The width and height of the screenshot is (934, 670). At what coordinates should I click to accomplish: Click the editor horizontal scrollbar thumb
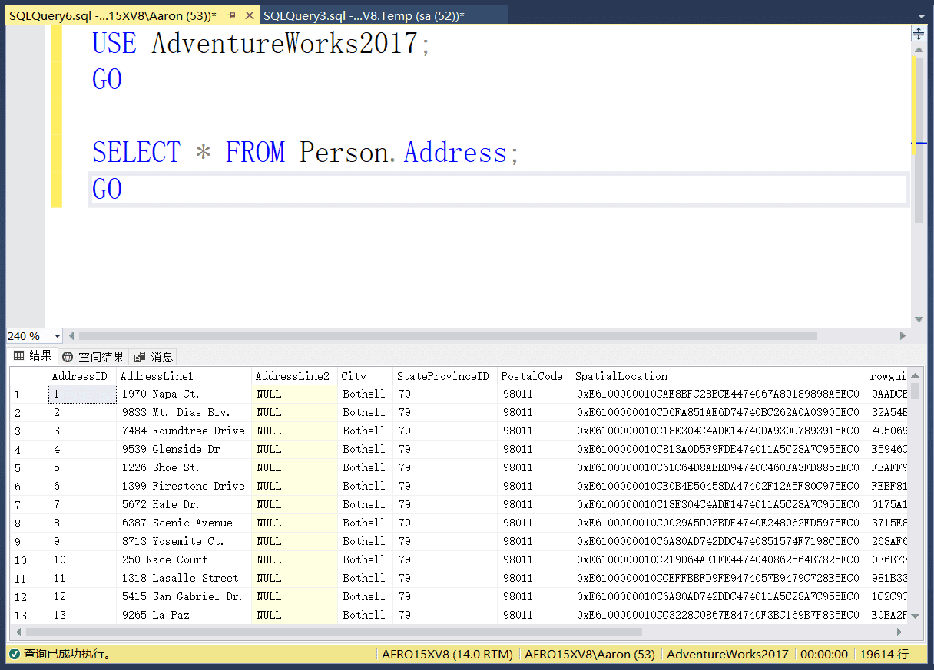coord(448,335)
